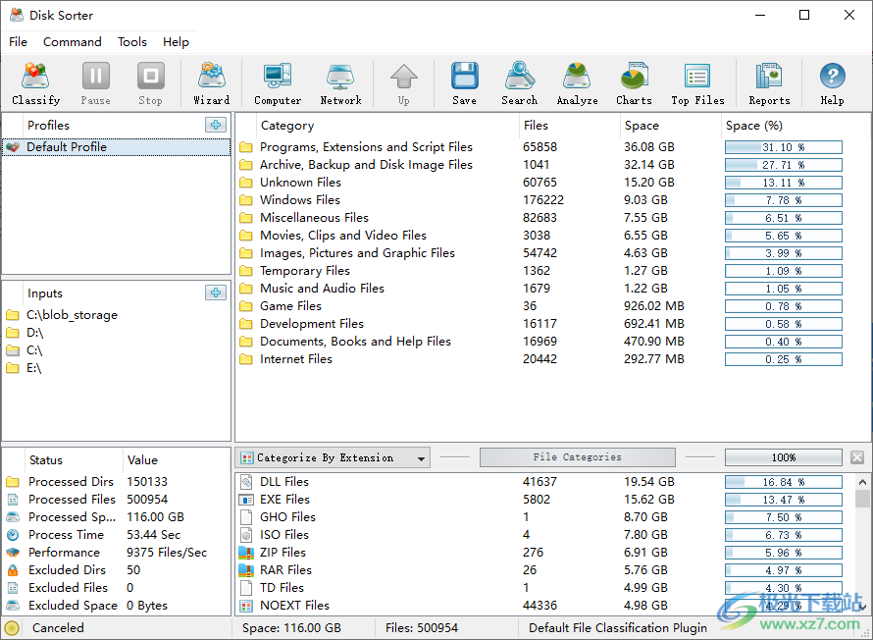
Task: Click the 31.10 % space bar
Action: 784,147
